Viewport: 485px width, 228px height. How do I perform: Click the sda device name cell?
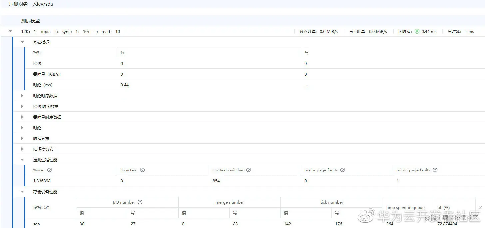pos(36,224)
